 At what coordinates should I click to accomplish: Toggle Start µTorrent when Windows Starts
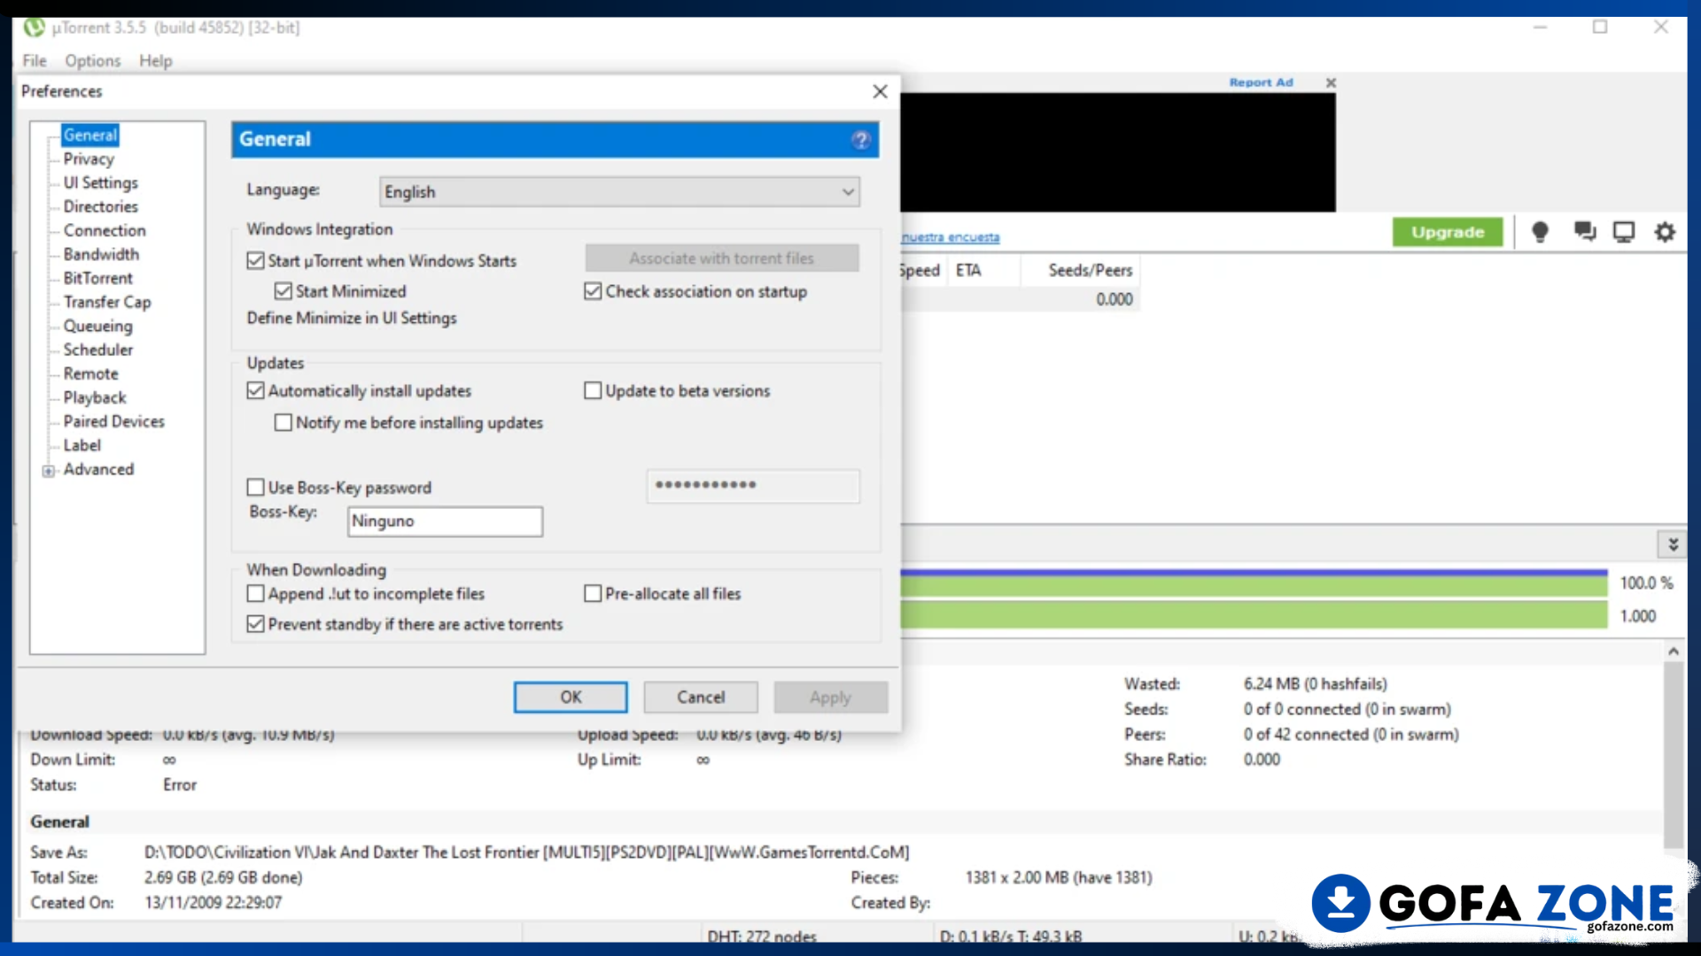pos(255,260)
